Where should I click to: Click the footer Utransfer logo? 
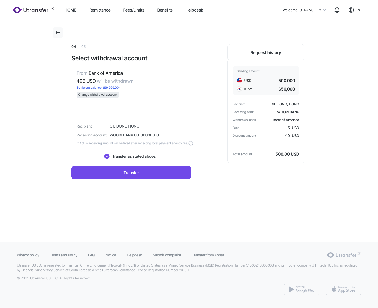[344, 255]
